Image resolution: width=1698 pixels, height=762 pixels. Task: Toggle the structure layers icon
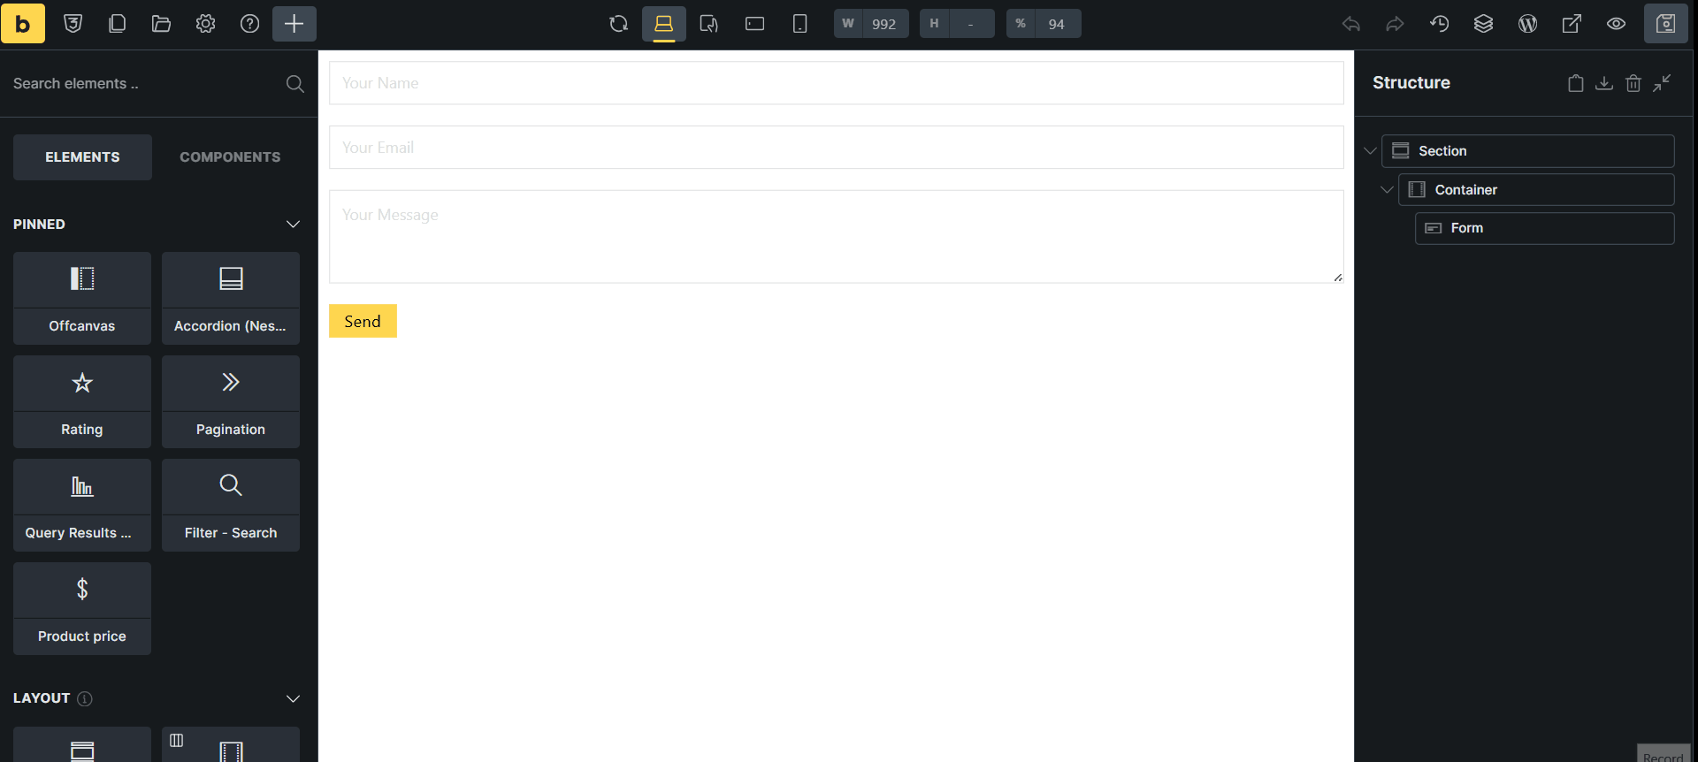pyautogui.click(x=1484, y=24)
